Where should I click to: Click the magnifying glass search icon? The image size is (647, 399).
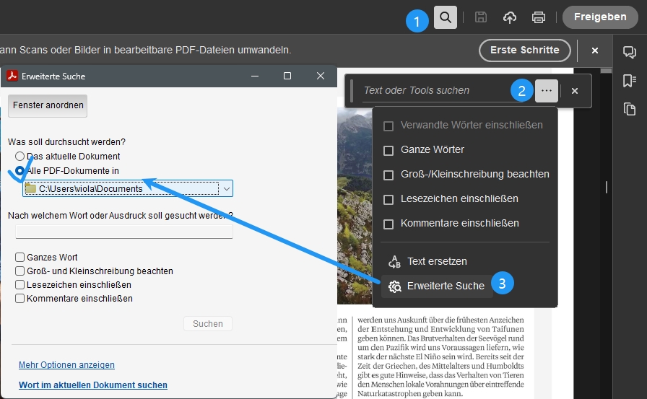pos(446,17)
